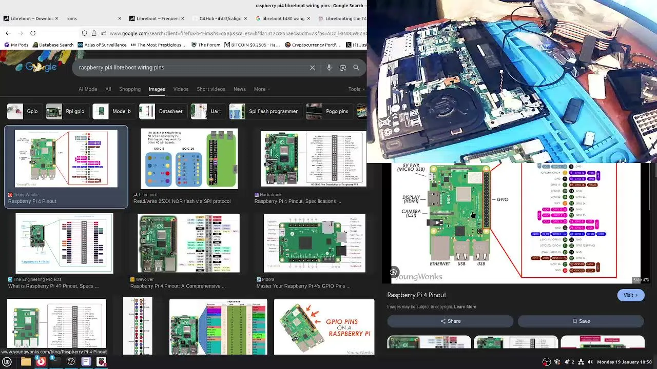Image resolution: width=657 pixels, height=369 pixels.
Task: Clear the search query with the X
Action: (312, 68)
